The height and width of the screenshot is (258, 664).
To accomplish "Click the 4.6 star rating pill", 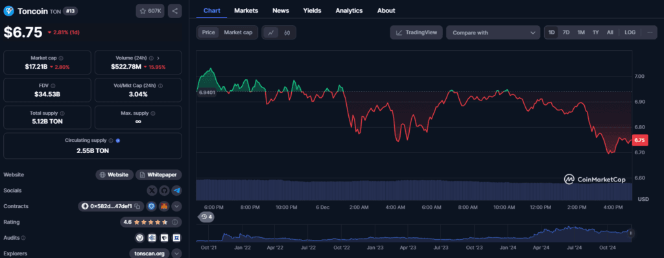I will click(150, 222).
